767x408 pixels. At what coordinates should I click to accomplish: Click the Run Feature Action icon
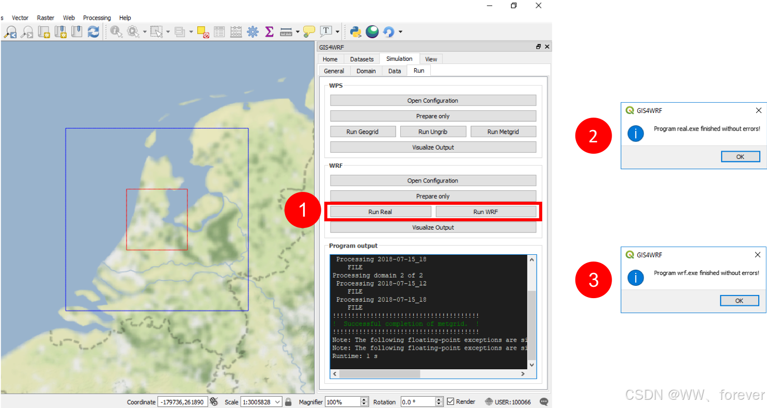(133, 32)
